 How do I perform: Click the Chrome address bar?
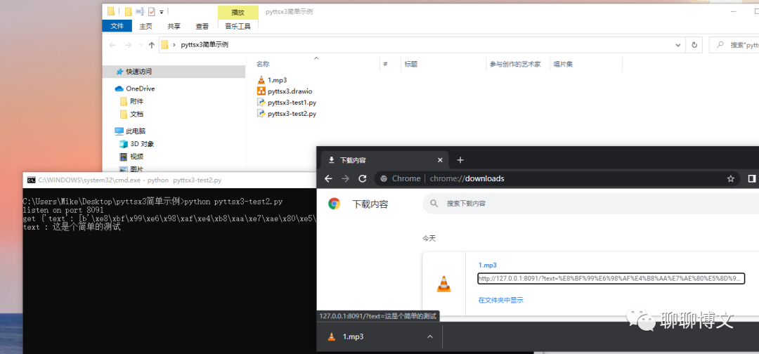pyautogui.click(x=557, y=178)
